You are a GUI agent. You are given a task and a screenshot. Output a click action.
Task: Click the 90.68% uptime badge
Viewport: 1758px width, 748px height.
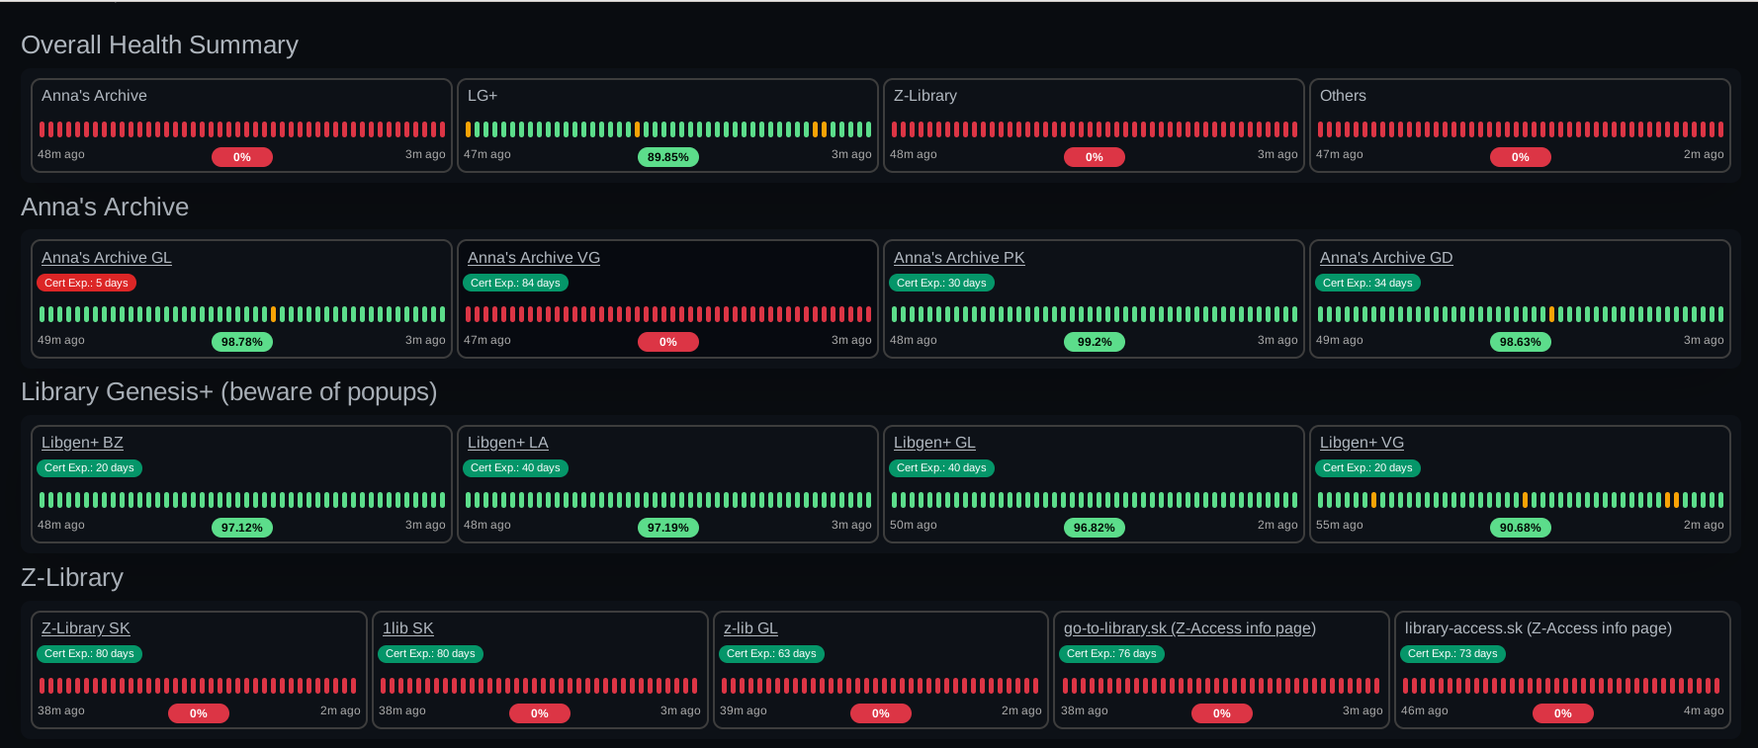point(1521,528)
